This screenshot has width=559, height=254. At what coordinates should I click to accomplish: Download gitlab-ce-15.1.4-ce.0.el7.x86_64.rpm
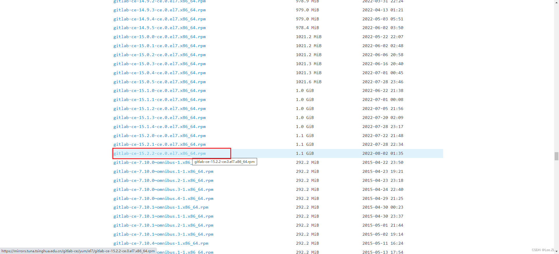(160, 127)
